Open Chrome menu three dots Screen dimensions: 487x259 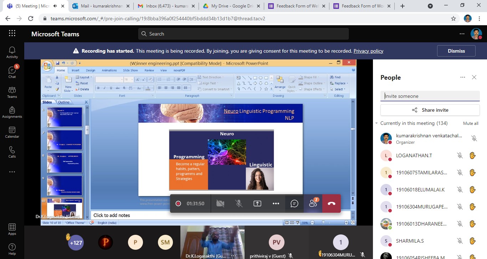click(x=479, y=18)
